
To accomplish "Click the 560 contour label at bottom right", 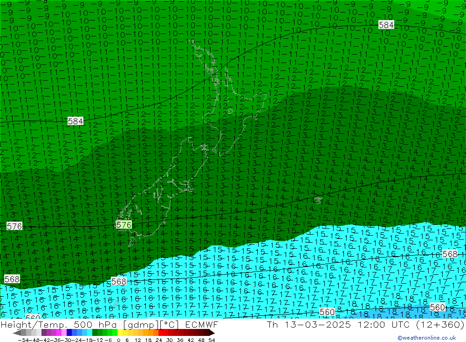I will (437, 307).
